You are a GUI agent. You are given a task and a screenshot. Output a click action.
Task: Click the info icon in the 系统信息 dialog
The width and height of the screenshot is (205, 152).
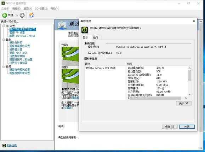[x=85, y=30]
